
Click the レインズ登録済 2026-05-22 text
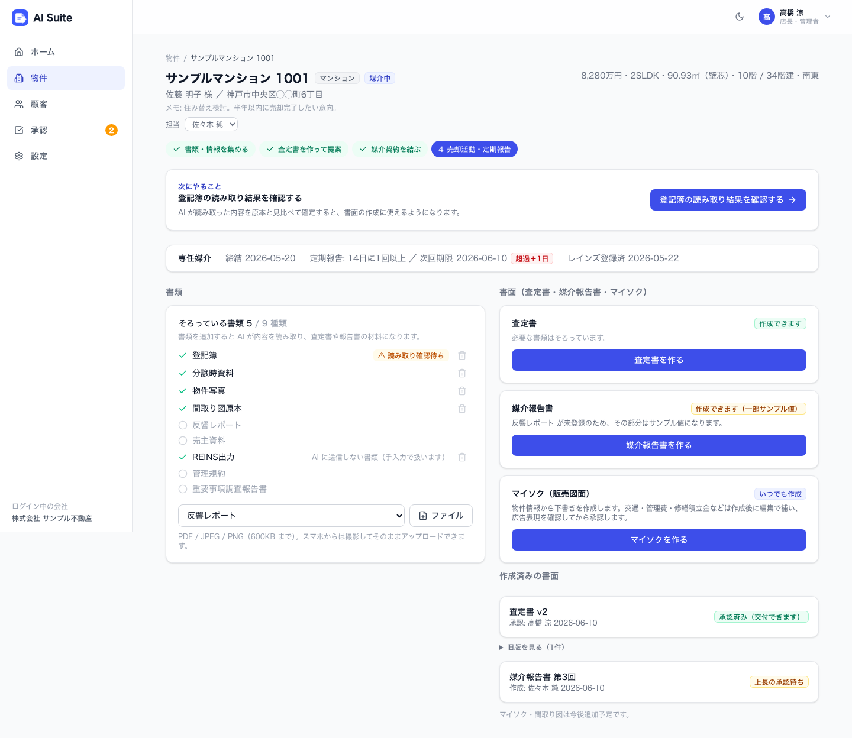pyautogui.click(x=624, y=258)
